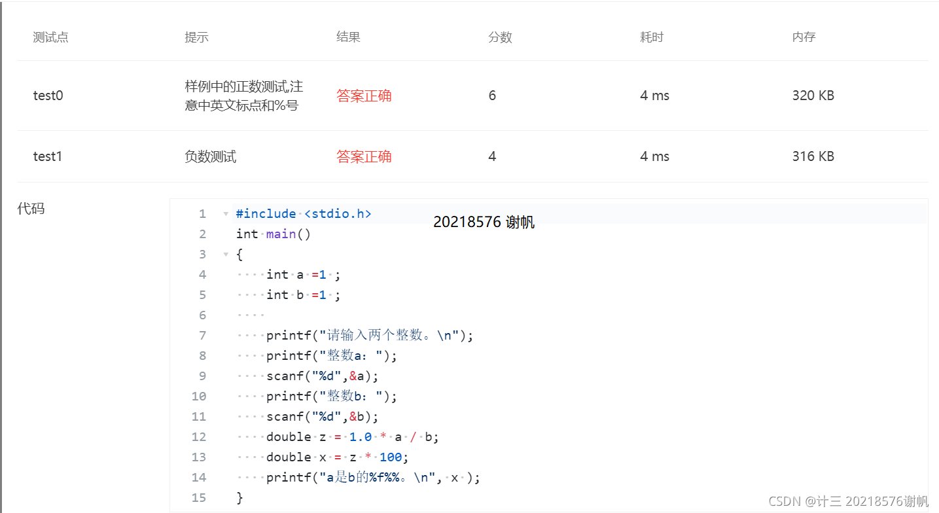
Task: Collapse the fold arrow at line 3 brace
Action: click(226, 254)
